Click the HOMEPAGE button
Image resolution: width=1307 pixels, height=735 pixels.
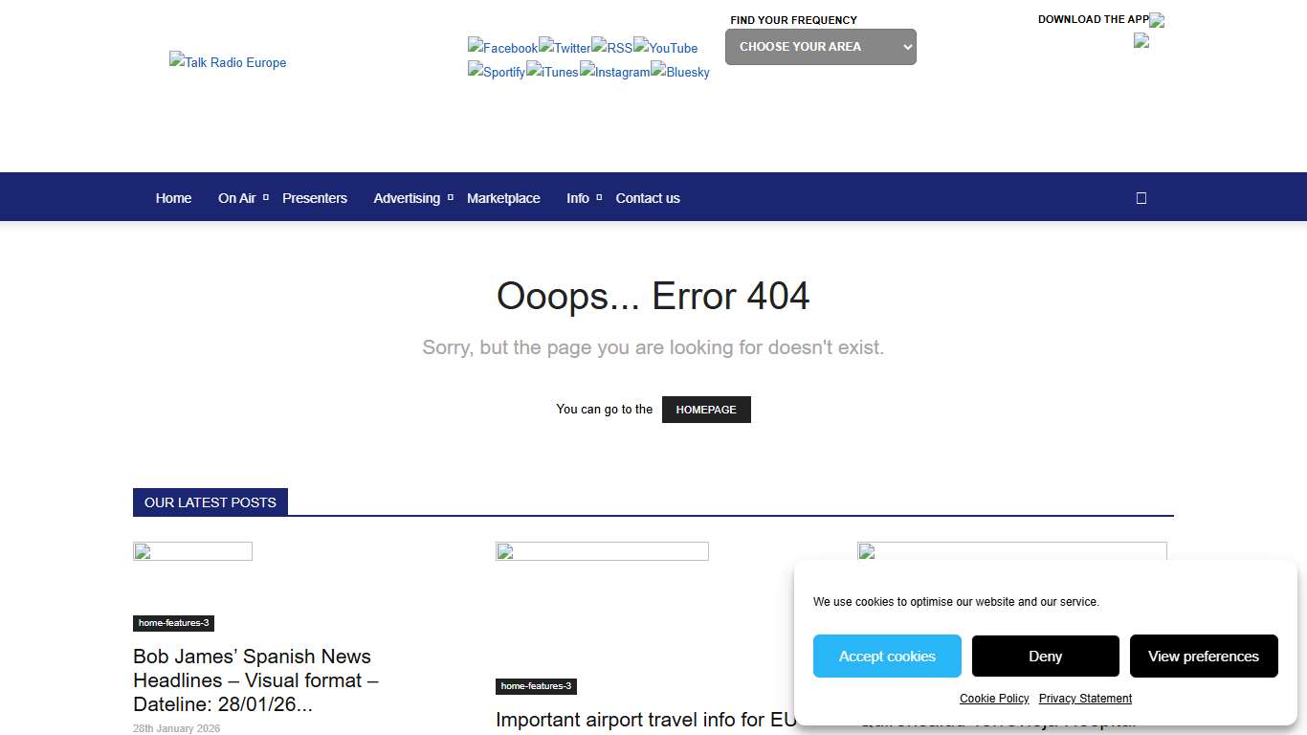(x=706, y=410)
